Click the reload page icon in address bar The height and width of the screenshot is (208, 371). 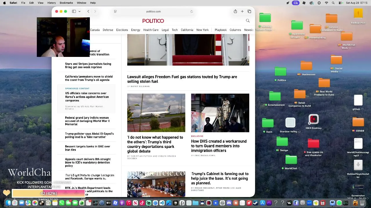point(191,12)
